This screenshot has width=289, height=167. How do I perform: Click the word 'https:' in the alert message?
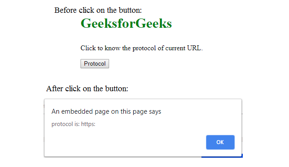[88, 124]
